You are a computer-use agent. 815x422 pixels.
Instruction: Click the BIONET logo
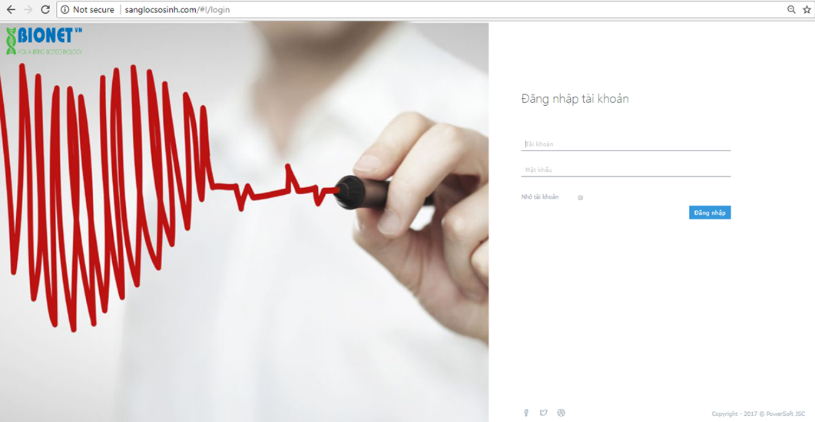pos(45,41)
